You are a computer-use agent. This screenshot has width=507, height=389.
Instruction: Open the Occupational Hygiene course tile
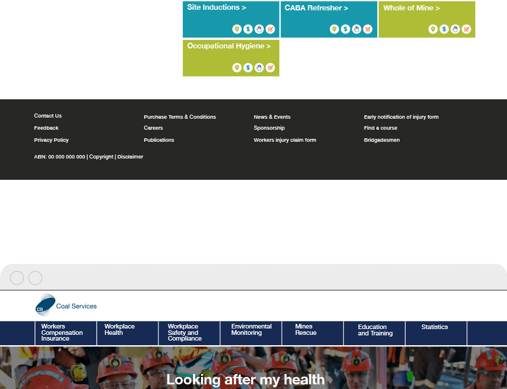point(231,58)
